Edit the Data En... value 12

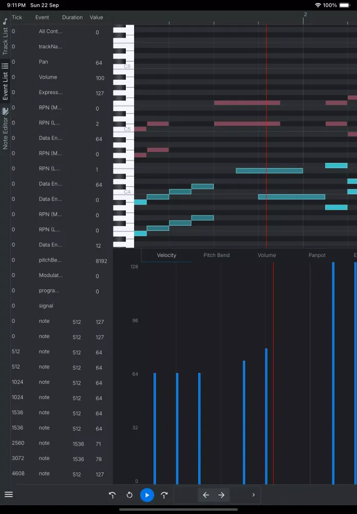tap(98, 246)
